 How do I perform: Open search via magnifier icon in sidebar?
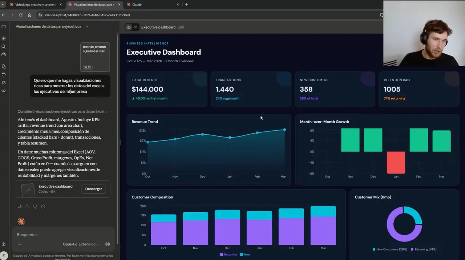(4, 47)
